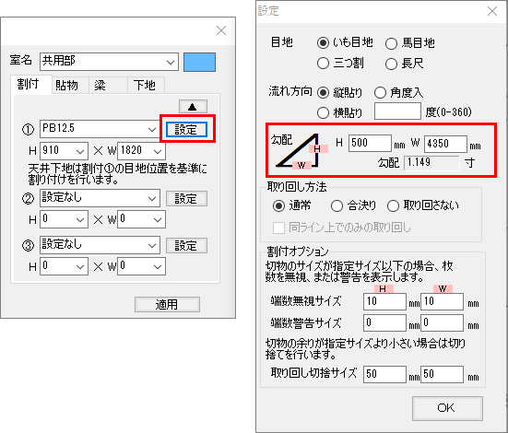Click the up-triangle collapse button

point(193,106)
